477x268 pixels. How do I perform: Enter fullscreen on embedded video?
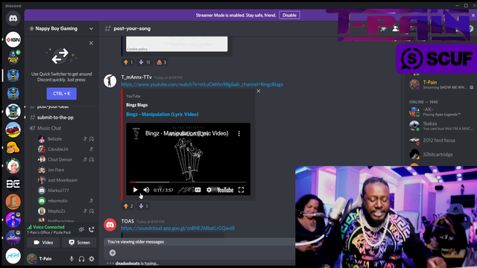coord(241,190)
